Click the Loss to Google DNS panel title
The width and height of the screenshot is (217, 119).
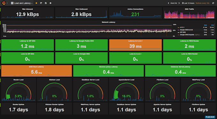(x=81, y=54)
